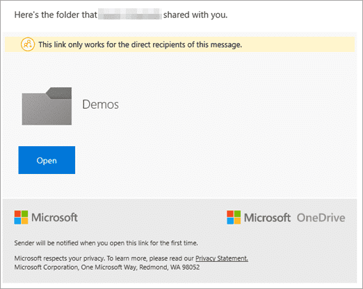The image size is (363, 289).
Task: Click the 'please read our' text before the link
Action: pyautogui.click(x=172, y=259)
